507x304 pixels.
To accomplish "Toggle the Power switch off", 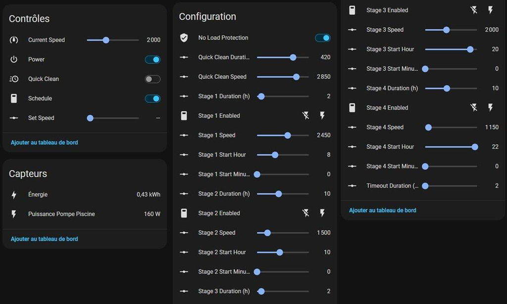I will [x=152, y=59].
